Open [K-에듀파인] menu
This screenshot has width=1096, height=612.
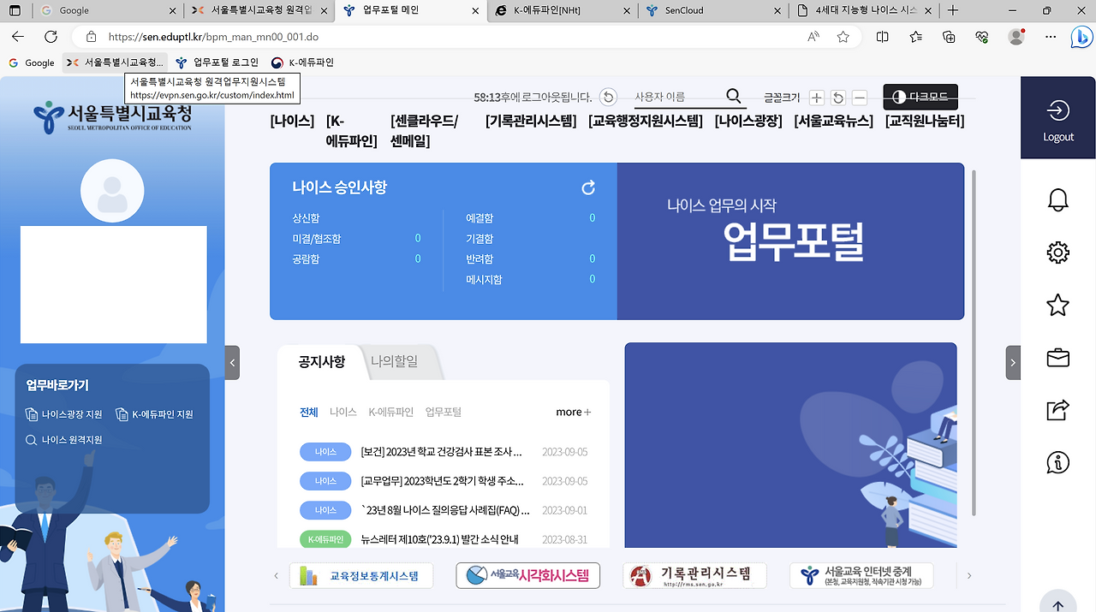click(x=351, y=131)
